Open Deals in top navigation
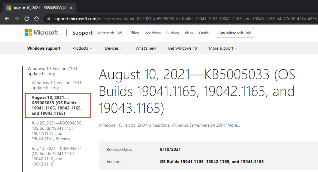Screen dimensions: 318x172 tap(204, 33)
